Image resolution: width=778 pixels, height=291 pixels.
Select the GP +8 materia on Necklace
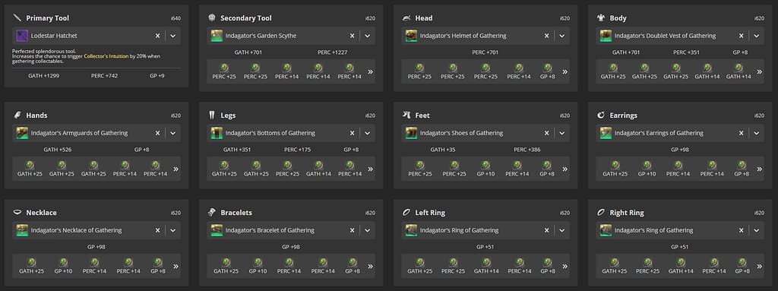(x=158, y=266)
